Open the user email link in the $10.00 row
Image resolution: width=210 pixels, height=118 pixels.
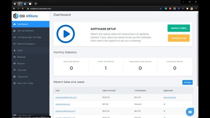pyautogui.click(x=63, y=104)
